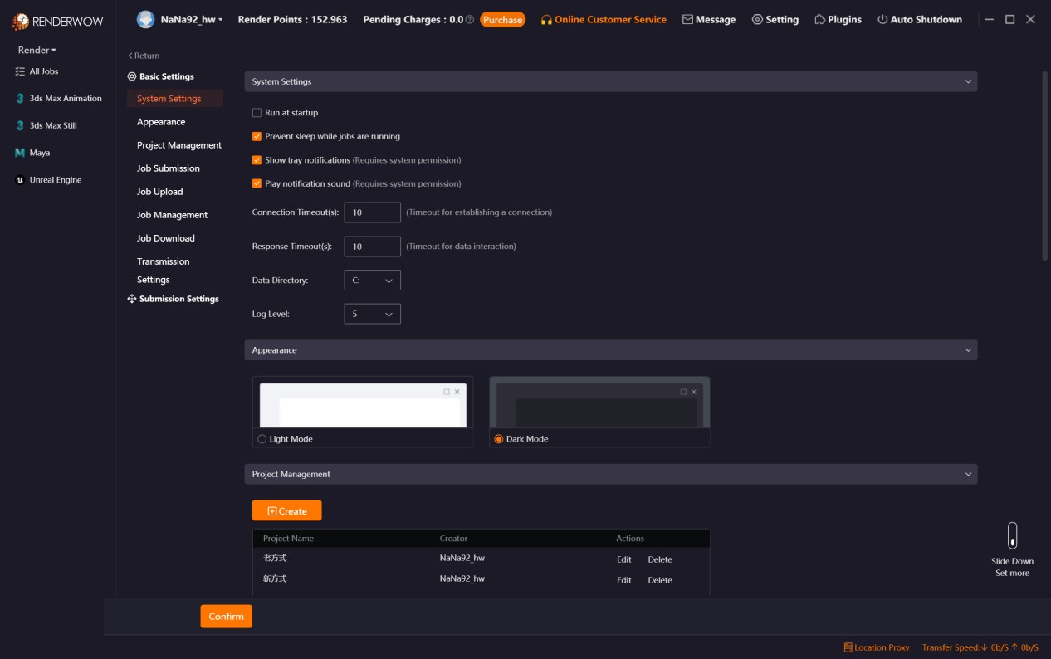Click the Confirm button
Screen dimensions: 1051x659
click(x=226, y=617)
